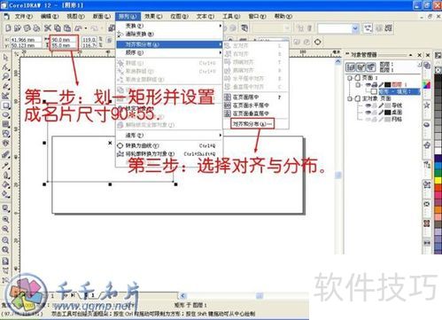Click the object height field showing 55.0 mm

point(65,45)
